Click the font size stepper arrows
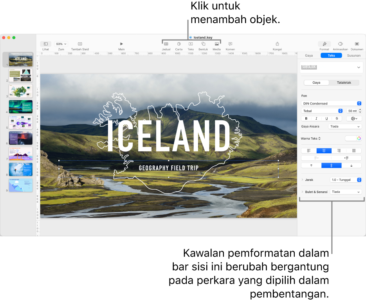 tap(360, 111)
